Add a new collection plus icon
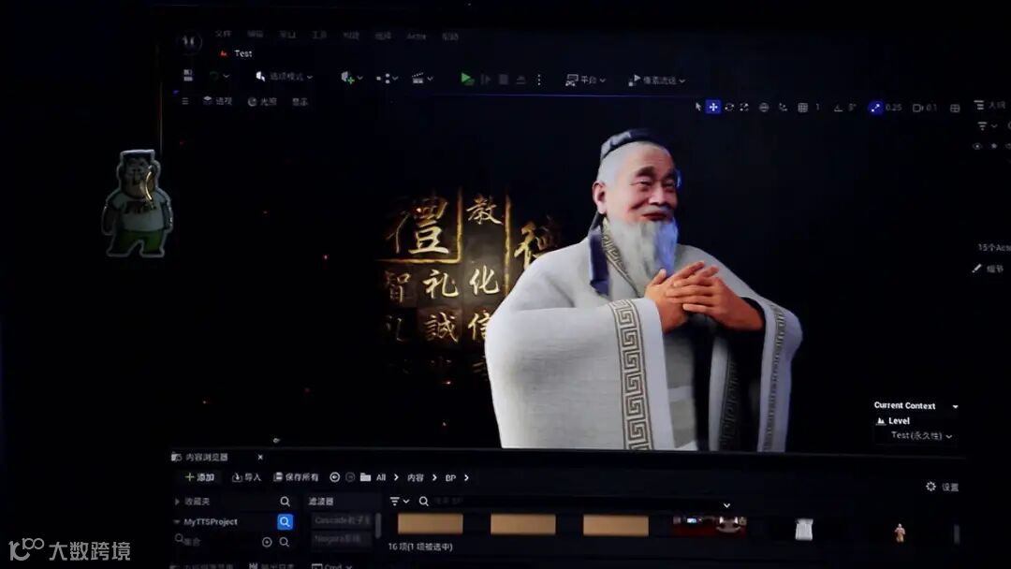The height and width of the screenshot is (569, 1011). (267, 543)
